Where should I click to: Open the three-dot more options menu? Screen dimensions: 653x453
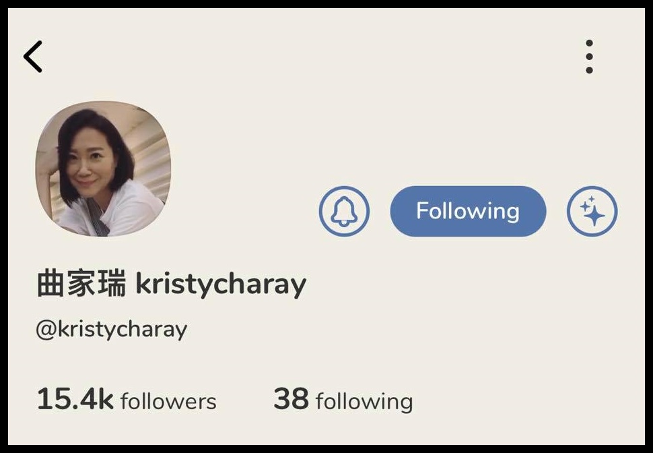[589, 57]
